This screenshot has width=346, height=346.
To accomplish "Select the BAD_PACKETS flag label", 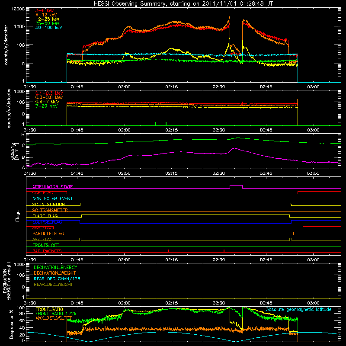I will click(x=47, y=251).
